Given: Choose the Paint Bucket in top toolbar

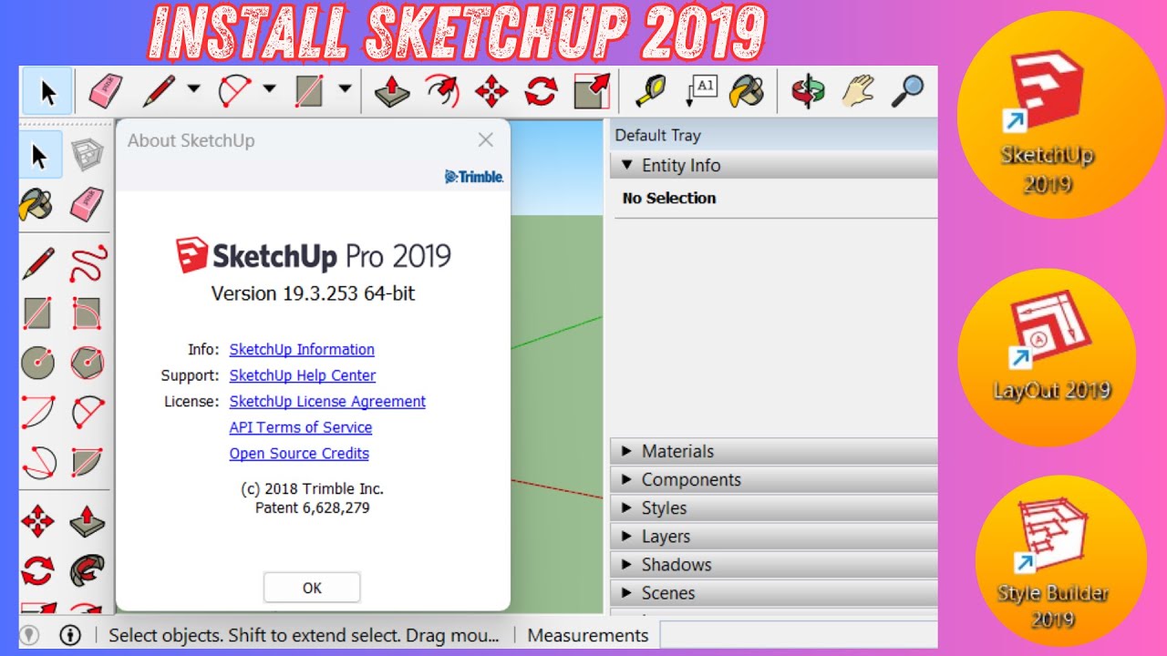Looking at the screenshot, I should (x=749, y=91).
